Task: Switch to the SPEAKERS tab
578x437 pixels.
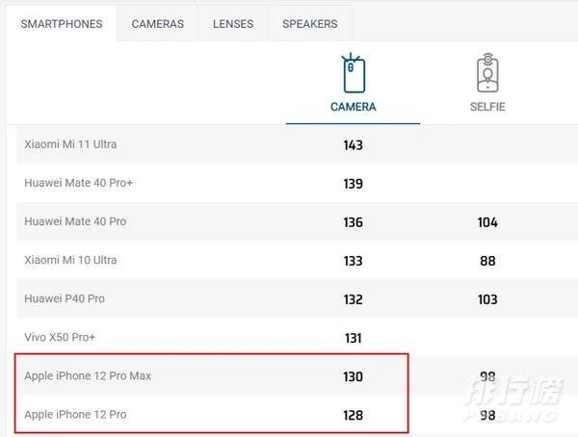Action: tap(310, 24)
